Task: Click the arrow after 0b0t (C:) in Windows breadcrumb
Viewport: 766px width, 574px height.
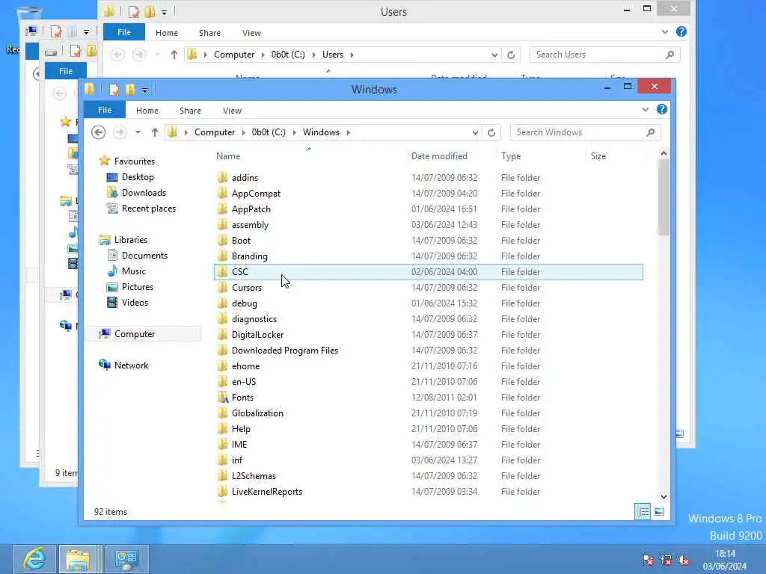Action: 294,132
